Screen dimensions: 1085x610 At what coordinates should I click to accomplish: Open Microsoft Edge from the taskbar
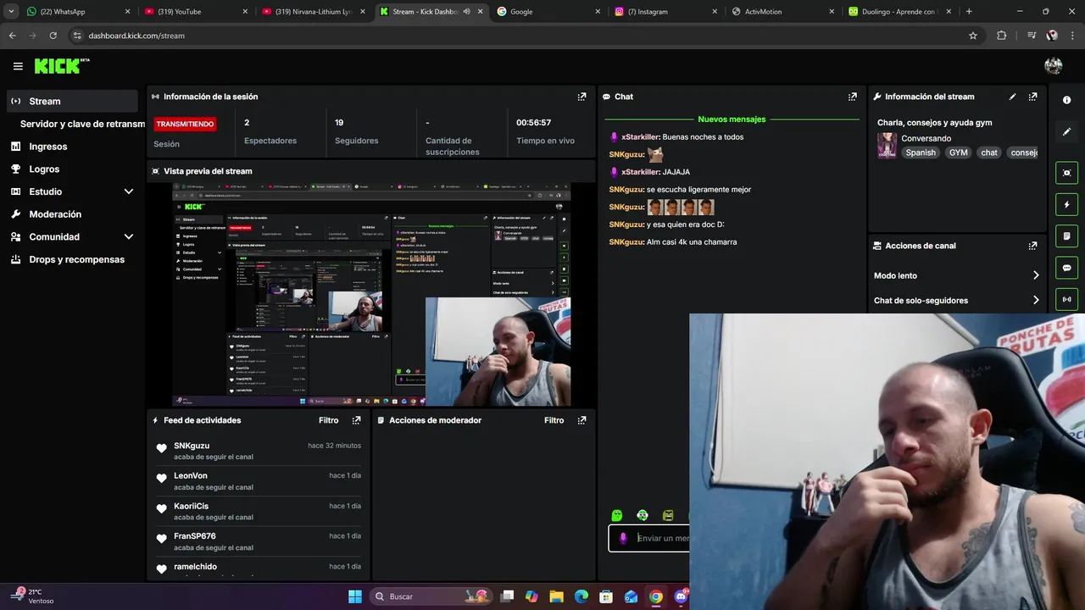point(581,596)
